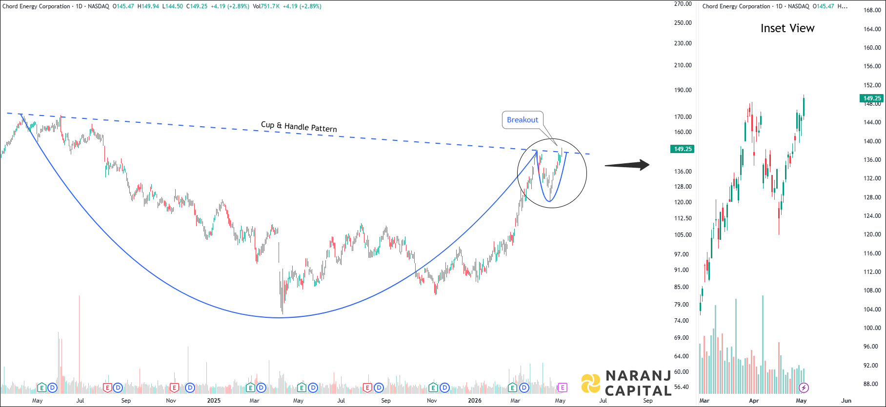886x407 pixels.
Task: Click the '124.00' label on inset price axis
Action: point(872,216)
